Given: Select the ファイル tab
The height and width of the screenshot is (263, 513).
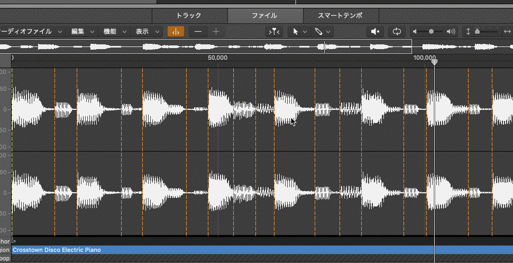Looking at the screenshot, I should click(x=265, y=15).
